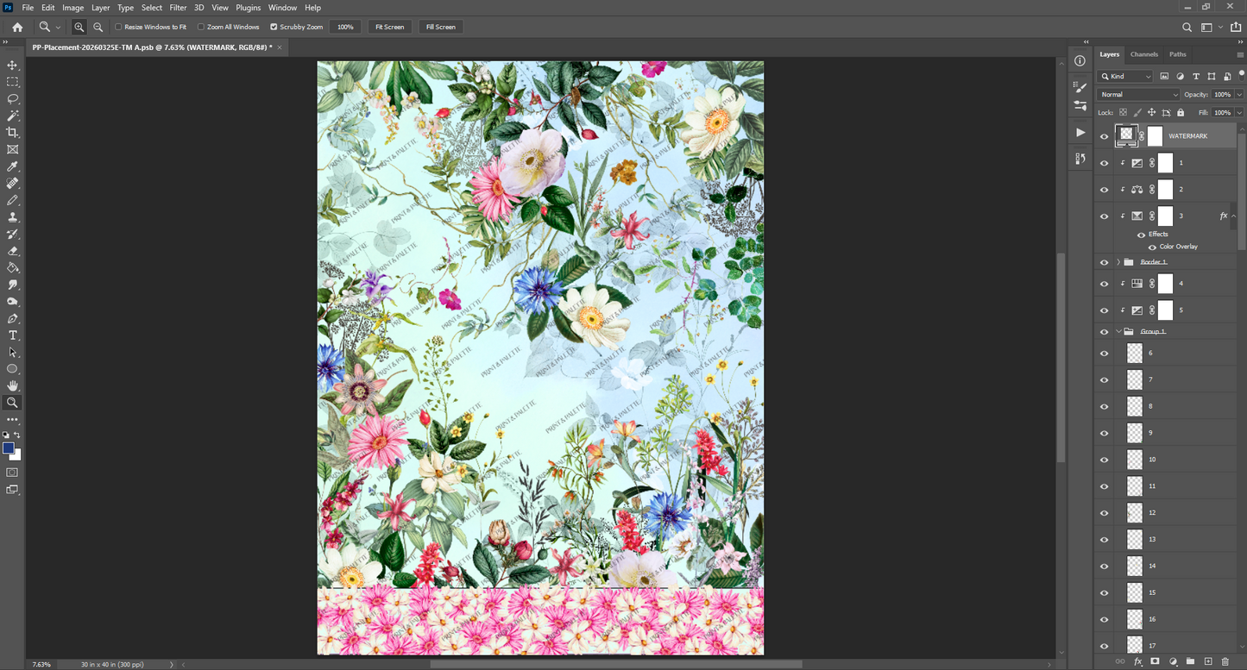Select the Magic Wand tool
Viewport: 1247px width, 670px height.
(x=12, y=116)
